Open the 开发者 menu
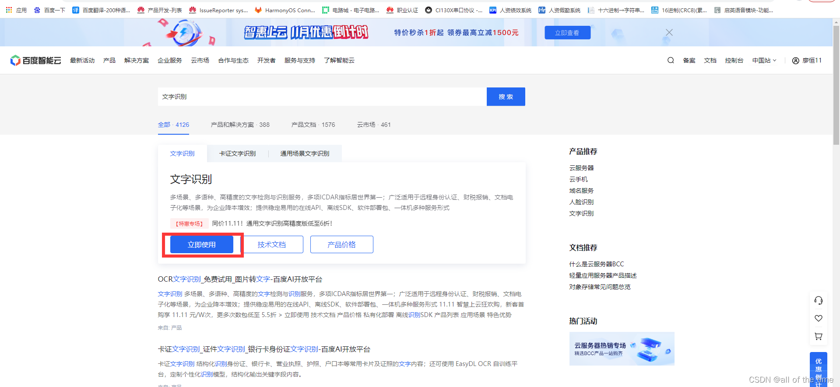 pos(266,60)
